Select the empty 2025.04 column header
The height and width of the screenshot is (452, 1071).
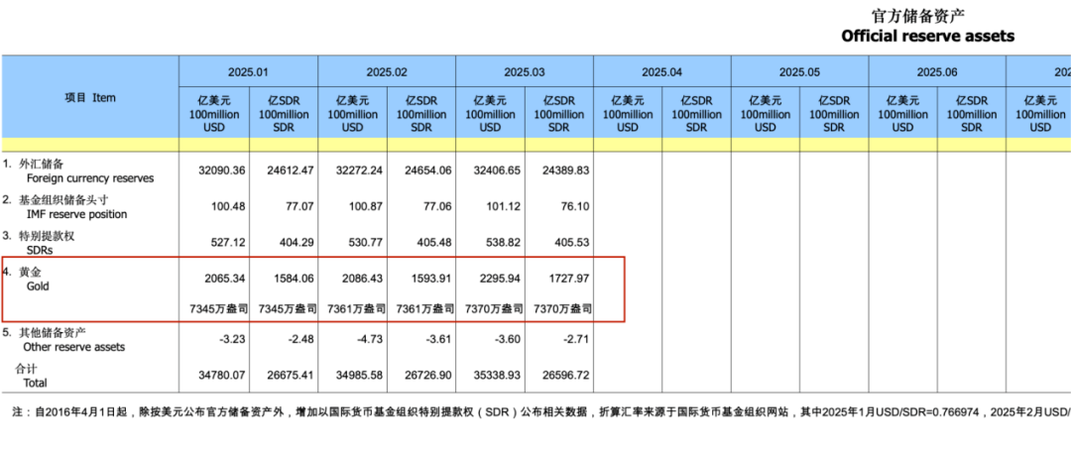(x=662, y=71)
